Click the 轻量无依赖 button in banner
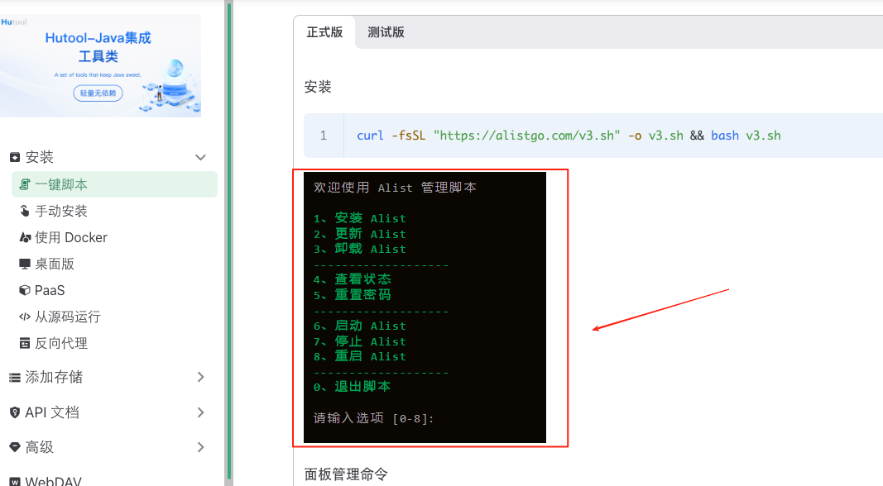 point(98,93)
